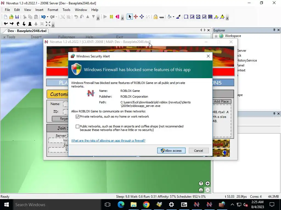The height and width of the screenshot is (210, 281).
Task: Click the New file icon in toolbar
Action: click(5, 17)
